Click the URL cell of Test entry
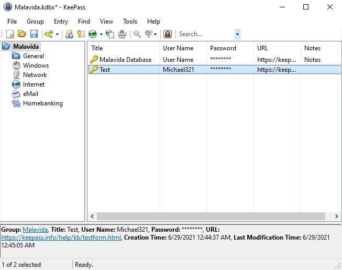The width and height of the screenshot is (342, 270). point(277,70)
